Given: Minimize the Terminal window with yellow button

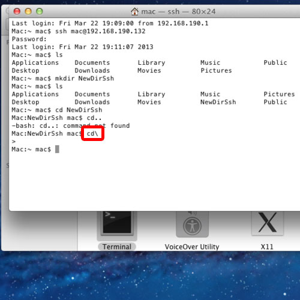Looking at the screenshot, I should (x=28, y=11).
